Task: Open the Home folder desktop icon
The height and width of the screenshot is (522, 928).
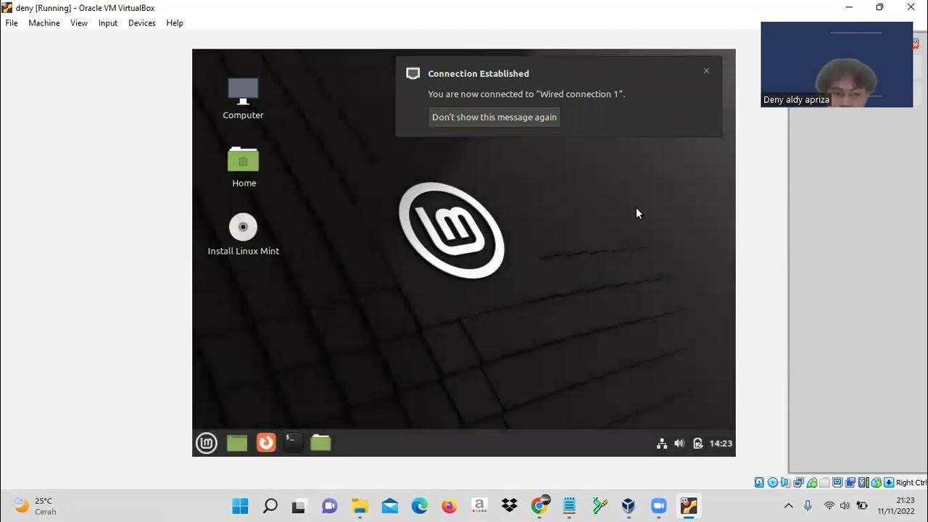Action: click(244, 167)
